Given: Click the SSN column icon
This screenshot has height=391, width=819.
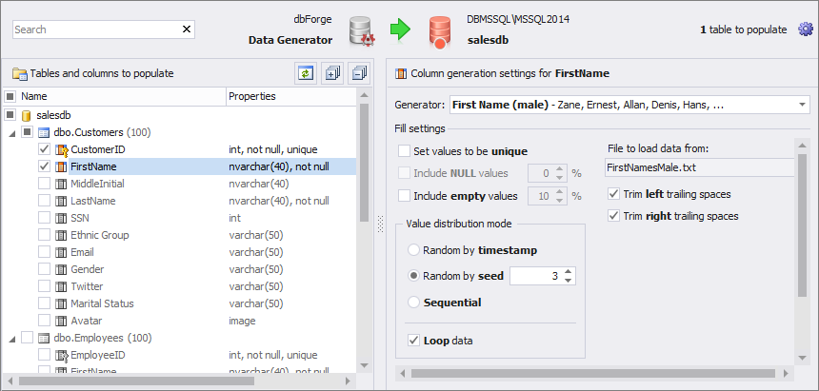Looking at the screenshot, I should [61, 218].
